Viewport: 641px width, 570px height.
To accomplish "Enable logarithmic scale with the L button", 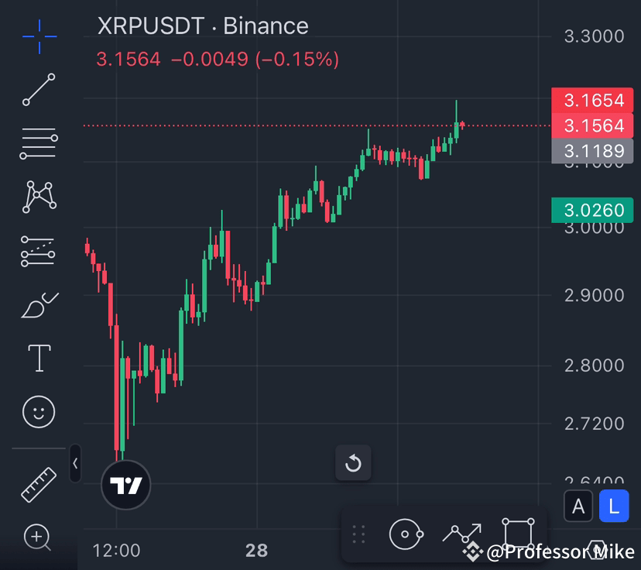I will 614,506.
